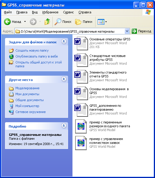
Task: Toggle the Папки folders pane button
Action: [84, 22]
